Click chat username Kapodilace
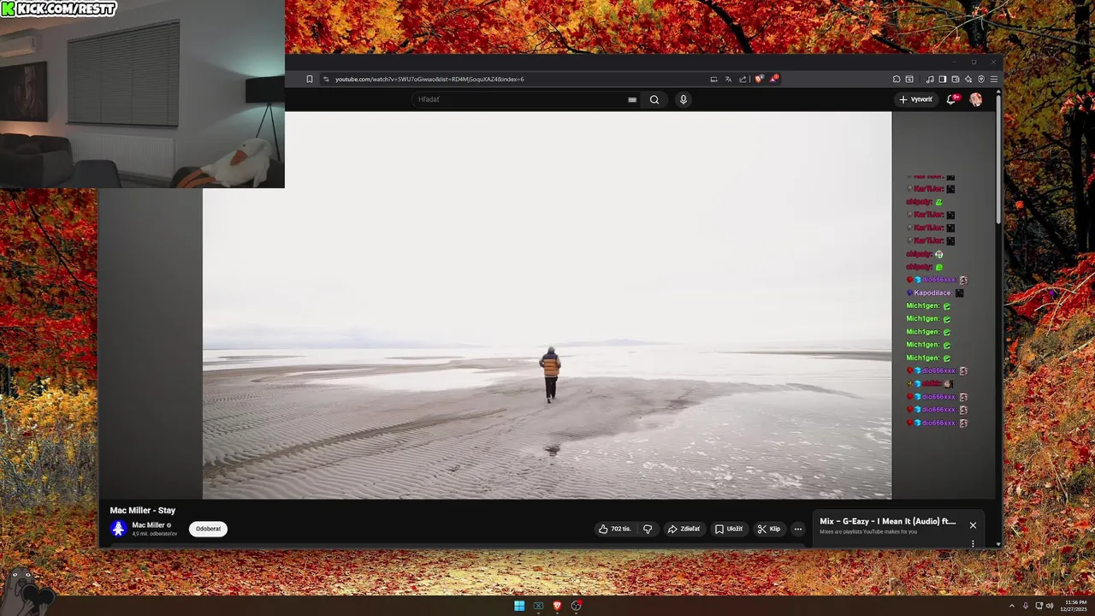The height and width of the screenshot is (616, 1095). pyautogui.click(x=931, y=293)
